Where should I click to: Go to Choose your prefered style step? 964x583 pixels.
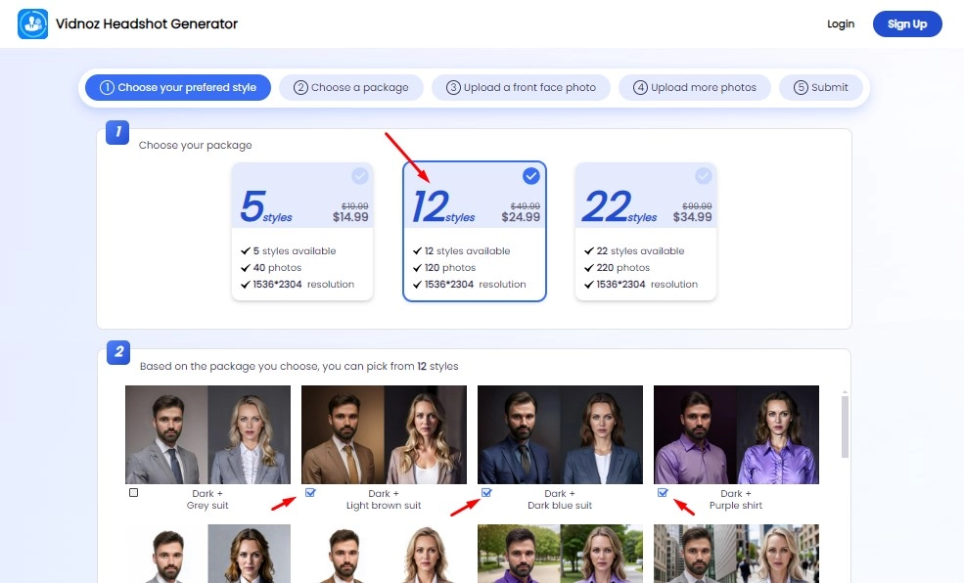click(177, 87)
